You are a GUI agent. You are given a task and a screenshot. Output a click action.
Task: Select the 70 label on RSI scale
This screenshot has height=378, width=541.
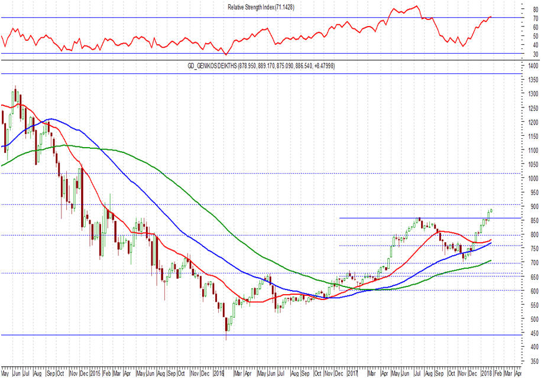536,18
